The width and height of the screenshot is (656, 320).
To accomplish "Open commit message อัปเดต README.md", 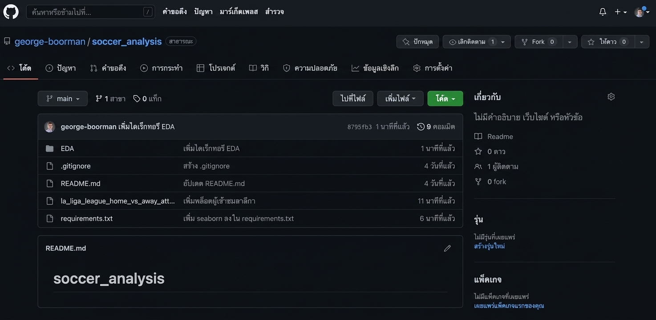I will (214, 184).
